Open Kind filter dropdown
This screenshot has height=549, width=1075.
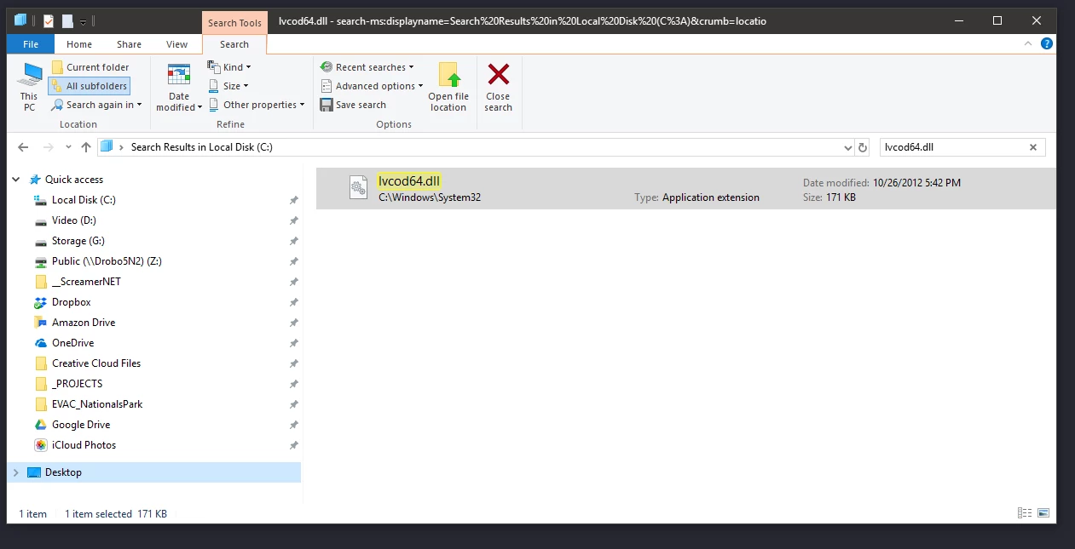228,67
